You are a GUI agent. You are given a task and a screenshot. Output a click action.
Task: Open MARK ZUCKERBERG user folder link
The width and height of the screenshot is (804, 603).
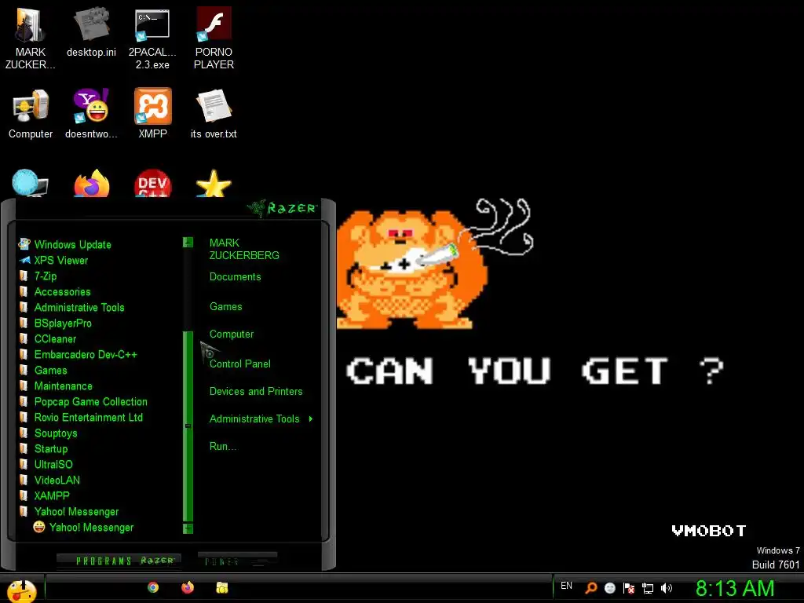[244, 249]
